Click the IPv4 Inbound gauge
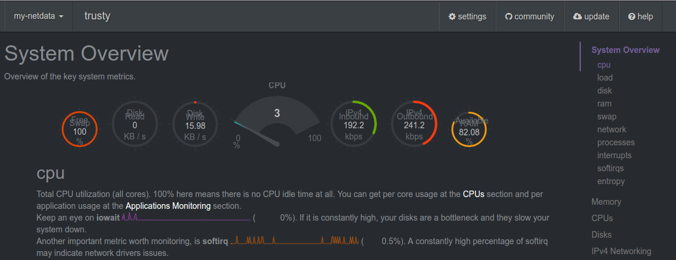This screenshot has height=260, width=676. coord(354,124)
